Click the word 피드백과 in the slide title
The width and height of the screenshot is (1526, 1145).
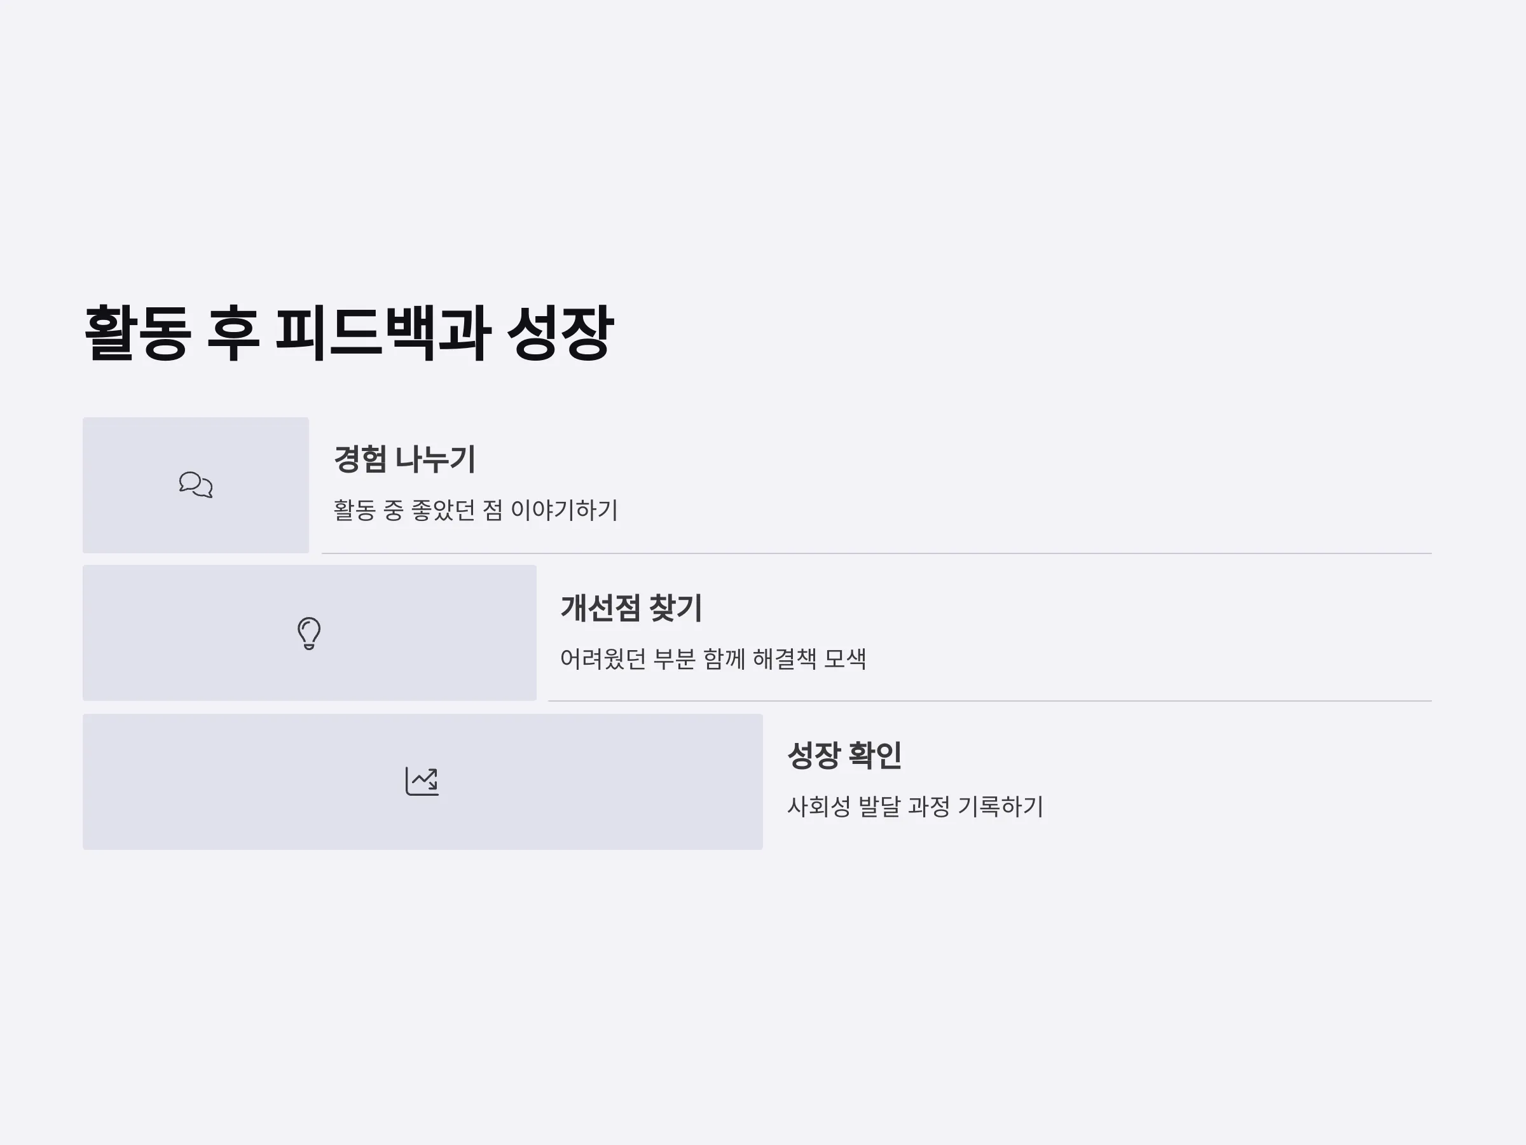pyautogui.click(x=383, y=333)
